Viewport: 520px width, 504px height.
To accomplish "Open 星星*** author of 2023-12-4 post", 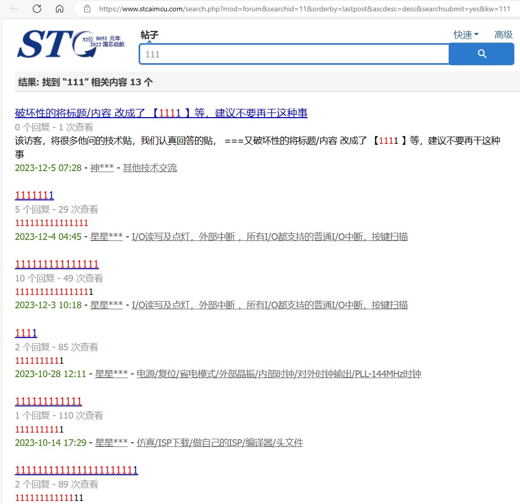I will point(106,236).
